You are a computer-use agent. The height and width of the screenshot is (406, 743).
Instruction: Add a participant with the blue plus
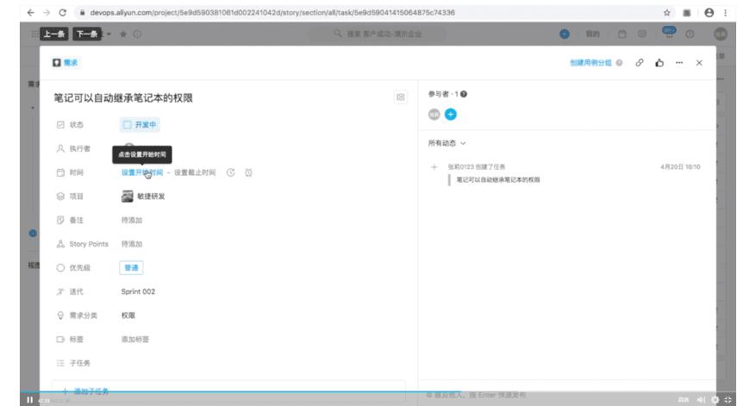pyautogui.click(x=451, y=114)
